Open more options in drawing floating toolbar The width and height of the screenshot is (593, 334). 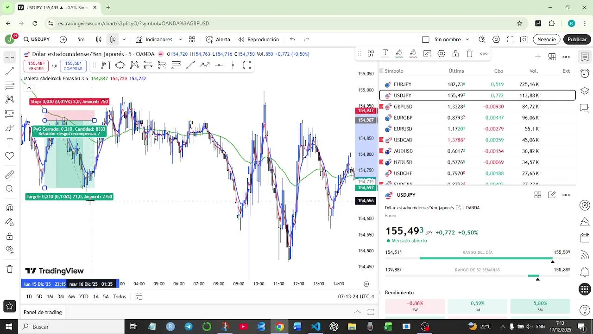[x=484, y=53]
